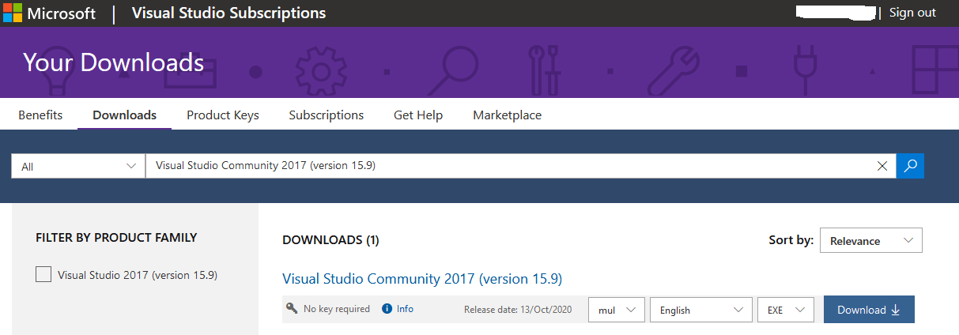This screenshot has height=335, width=959.
Task: Open the Product Keys tab
Action: (x=223, y=115)
